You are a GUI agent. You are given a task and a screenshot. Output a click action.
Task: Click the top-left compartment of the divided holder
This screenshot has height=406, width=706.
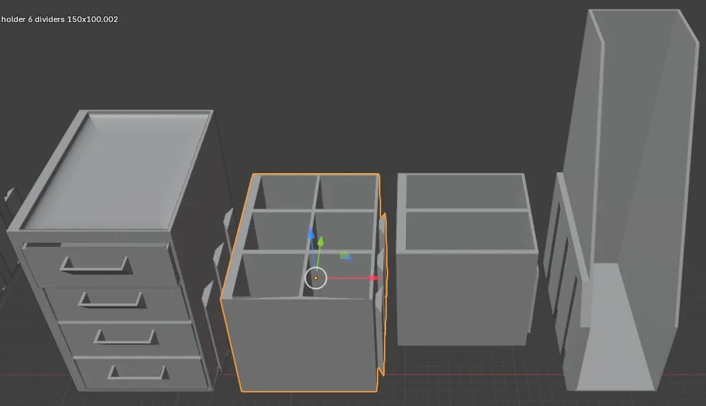pyautogui.click(x=288, y=192)
